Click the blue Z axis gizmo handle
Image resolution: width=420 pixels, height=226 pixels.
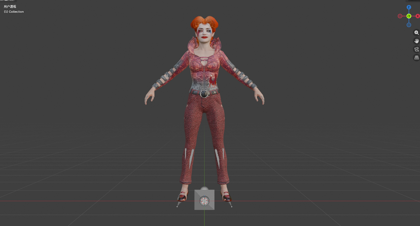coord(409,7)
